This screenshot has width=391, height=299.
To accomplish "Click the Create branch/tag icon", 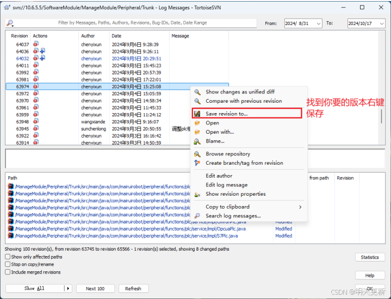I will tap(197, 163).
